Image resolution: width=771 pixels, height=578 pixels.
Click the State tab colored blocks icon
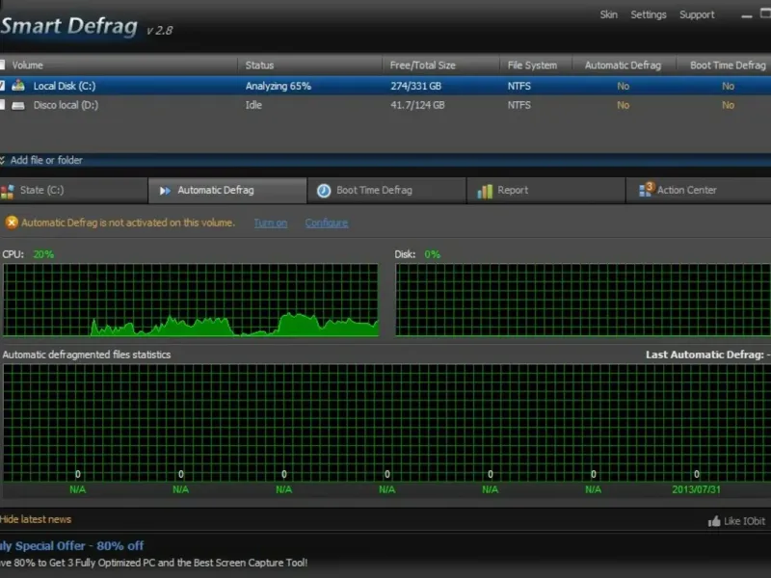point(8,191)
